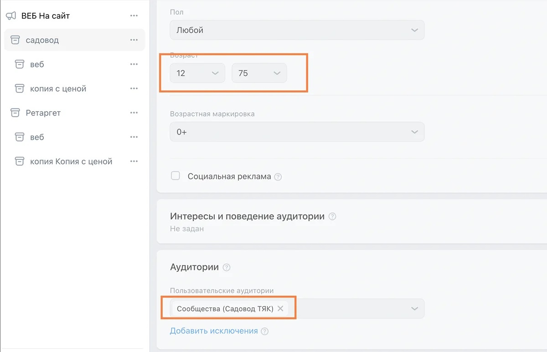This screenshot has height=352, width=547.
Task: Click help icon next to Социальная реклама
Action: [278, 177]
